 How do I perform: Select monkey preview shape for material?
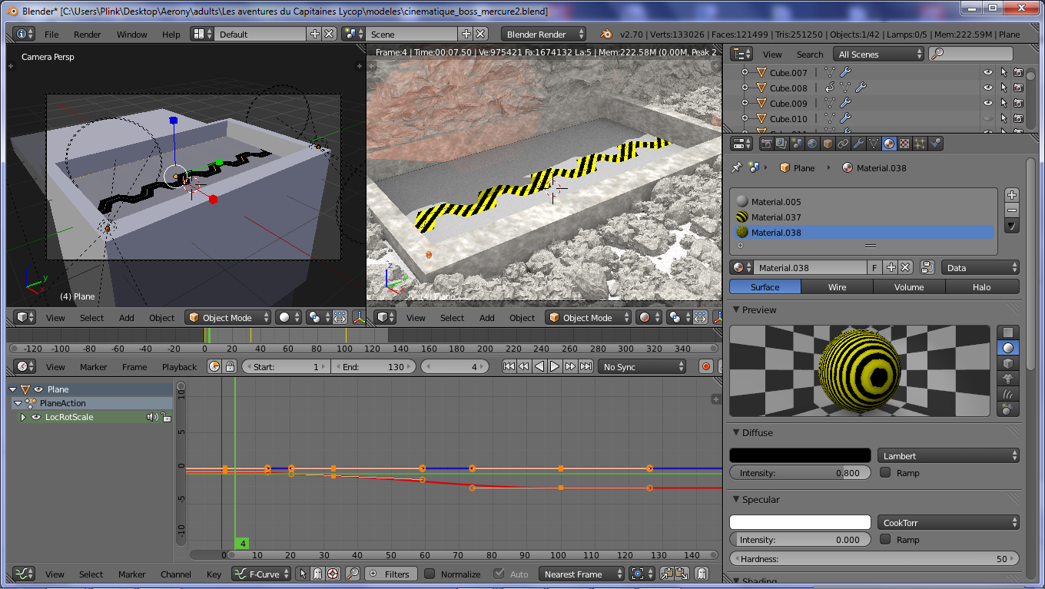(1007, 378)
